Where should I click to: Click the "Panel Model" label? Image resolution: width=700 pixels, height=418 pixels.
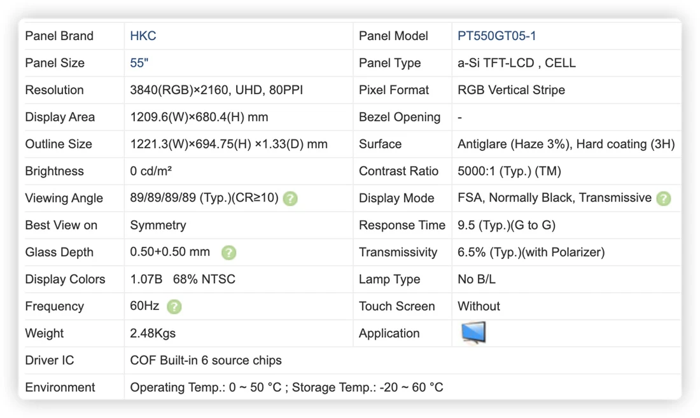pos(393,36)
